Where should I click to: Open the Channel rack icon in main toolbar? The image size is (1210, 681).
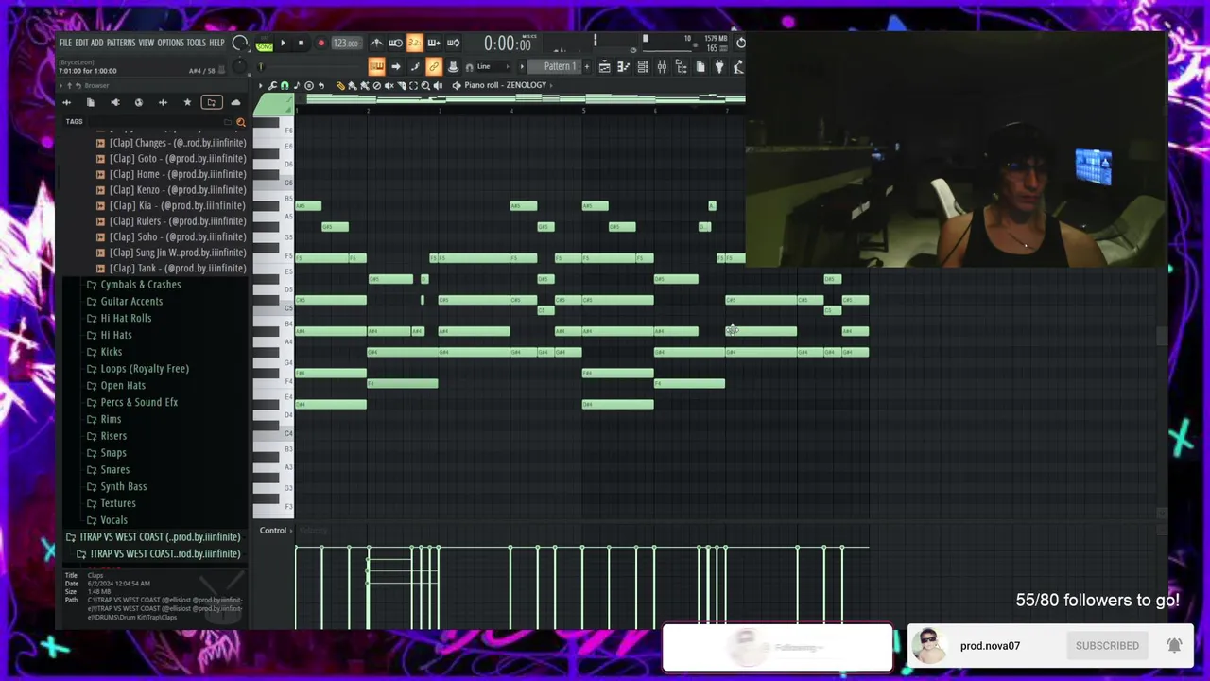point(643,66)
